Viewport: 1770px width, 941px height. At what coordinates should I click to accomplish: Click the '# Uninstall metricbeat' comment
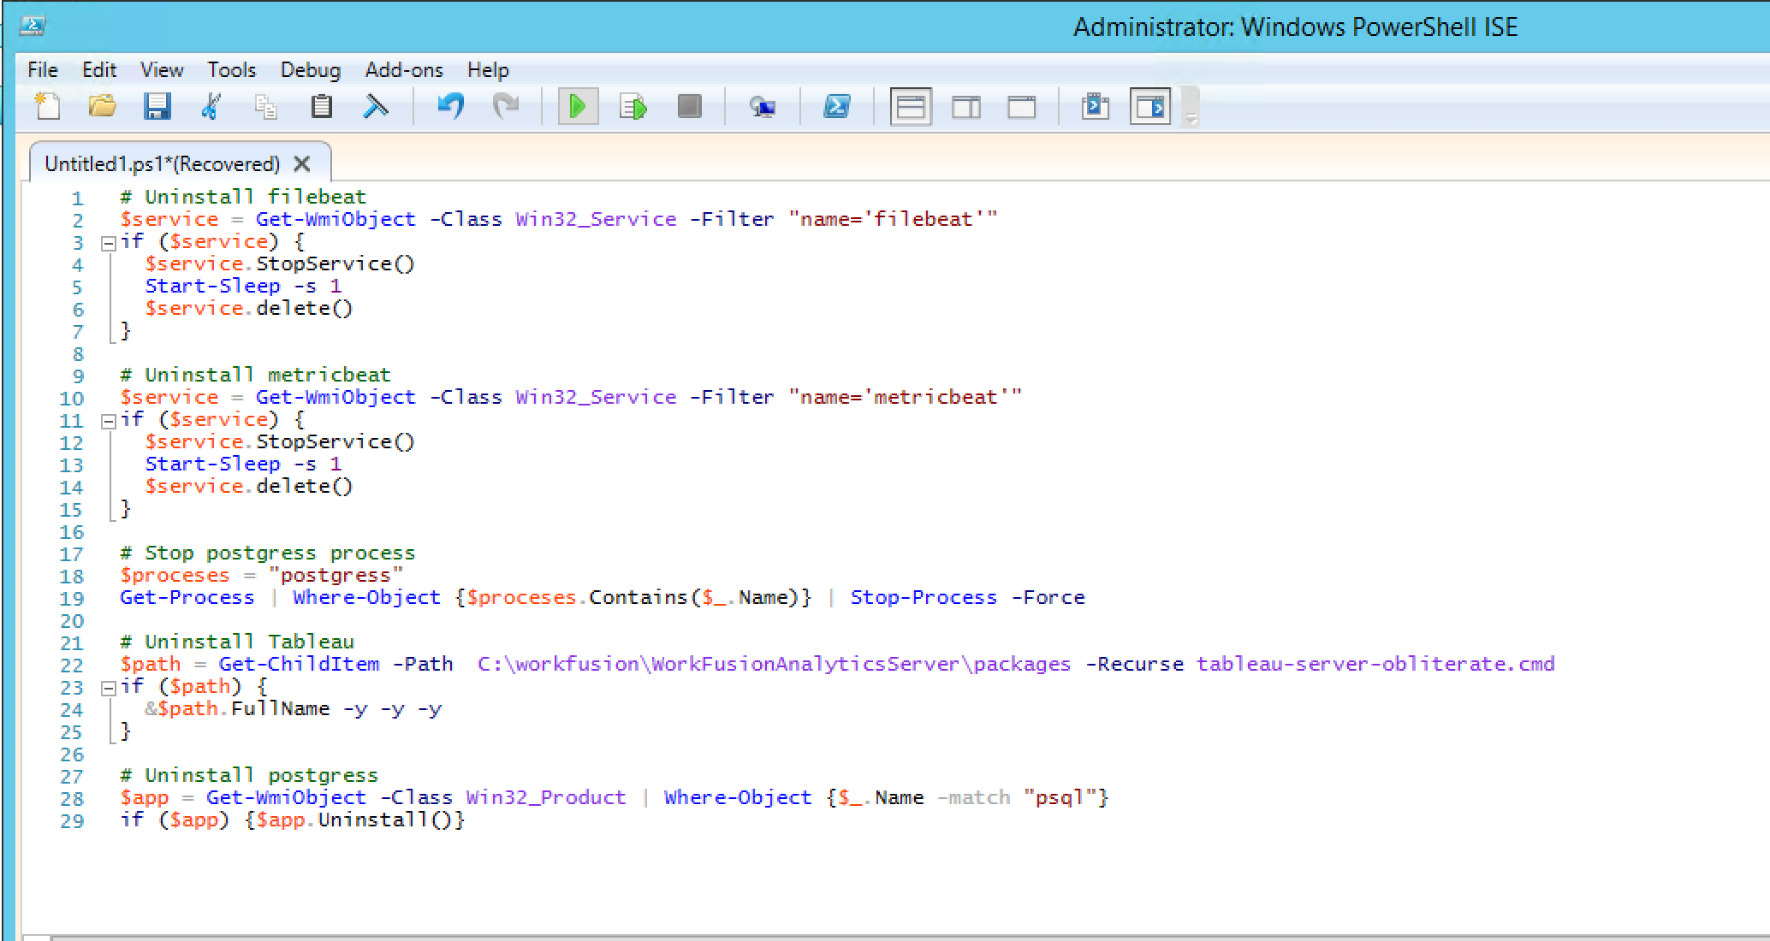(x=255, y=375)
